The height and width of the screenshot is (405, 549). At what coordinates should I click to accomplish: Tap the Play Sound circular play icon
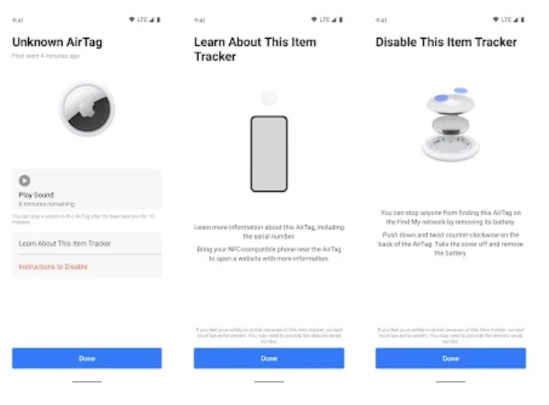click(25, 181)
